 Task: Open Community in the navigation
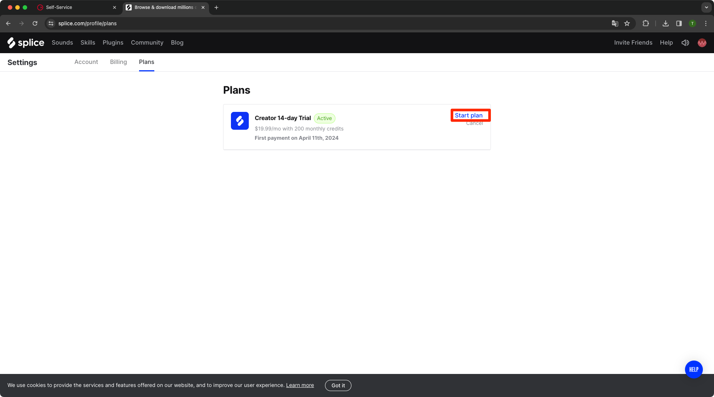147,43
